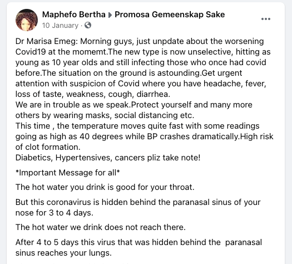Open the three-dot post options menu
The image size is (292, 264).
click(266, 19)
